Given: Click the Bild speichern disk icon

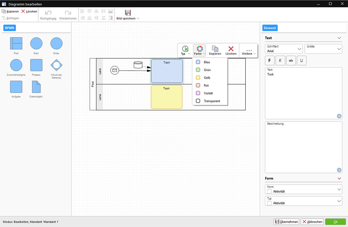Looking at the screenshot, I should (x=128, y=13).
